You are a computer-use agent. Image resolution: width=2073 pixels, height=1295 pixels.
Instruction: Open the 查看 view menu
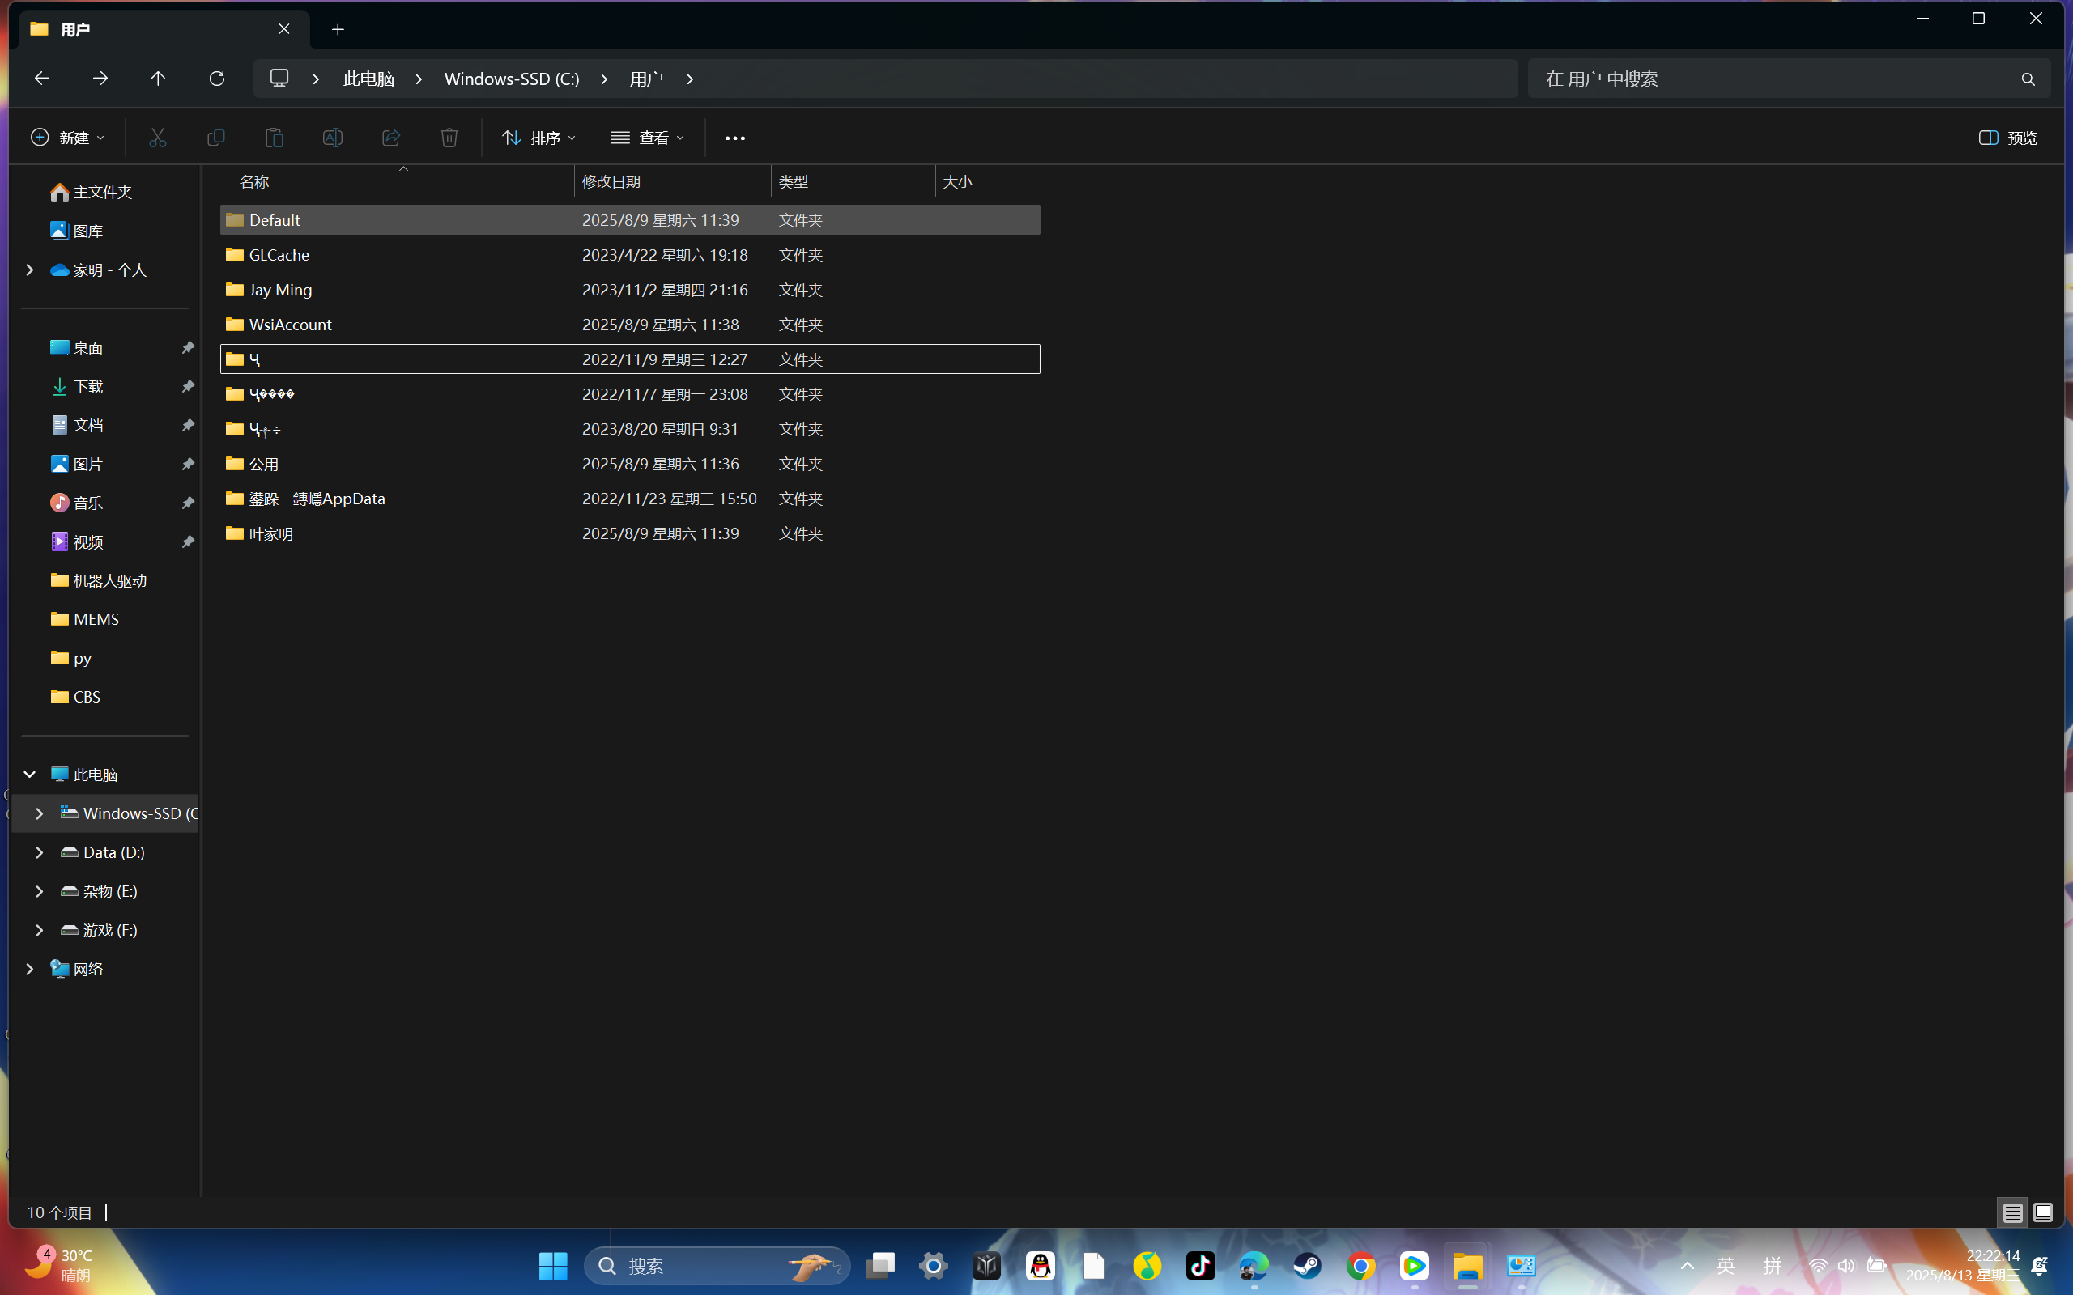tap(648, 138)
